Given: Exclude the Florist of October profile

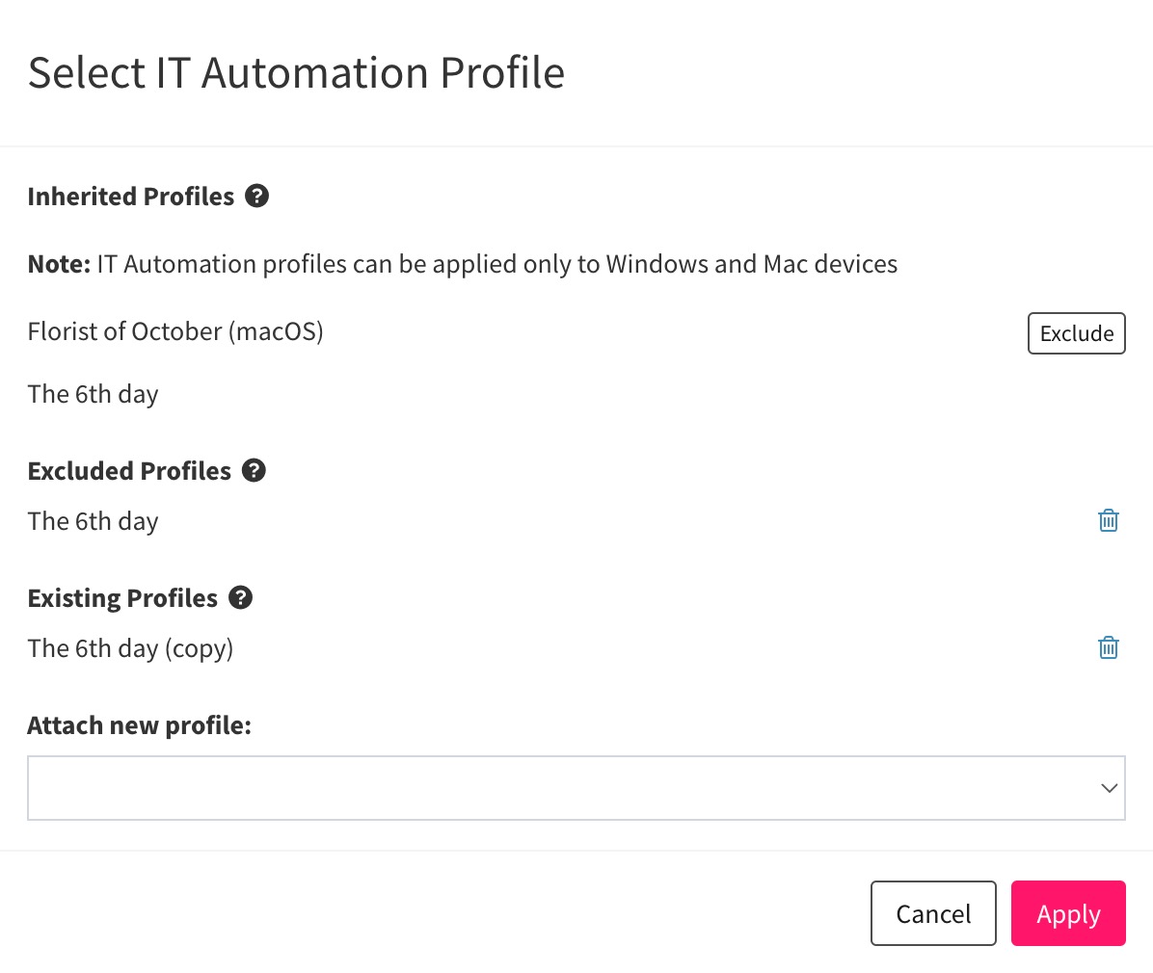Looking at the screenshot, I should pos(1076,332).
